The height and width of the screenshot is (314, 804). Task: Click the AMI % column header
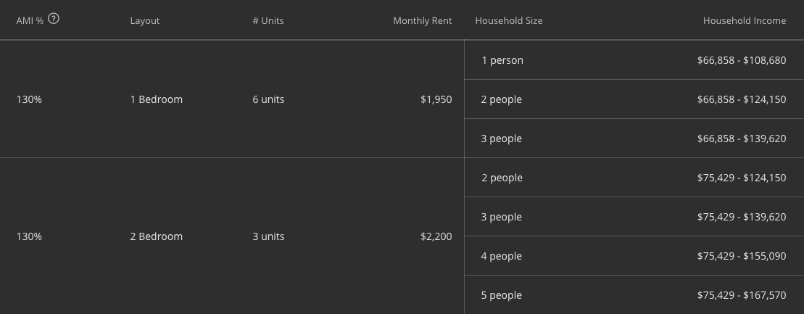point(30,21)
